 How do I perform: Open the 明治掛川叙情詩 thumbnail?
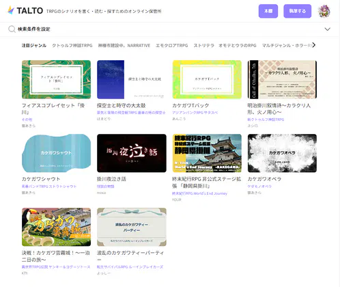pyautogui.click(x=282, y=79)
